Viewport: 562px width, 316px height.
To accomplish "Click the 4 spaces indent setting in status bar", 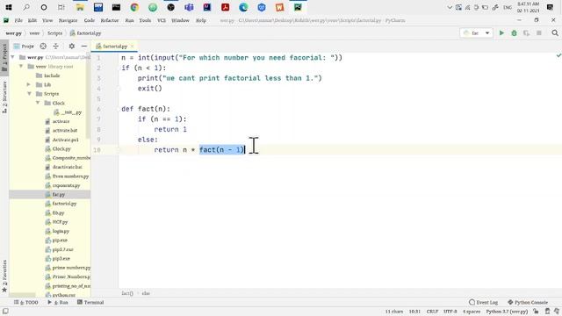I will pos(472,312).
